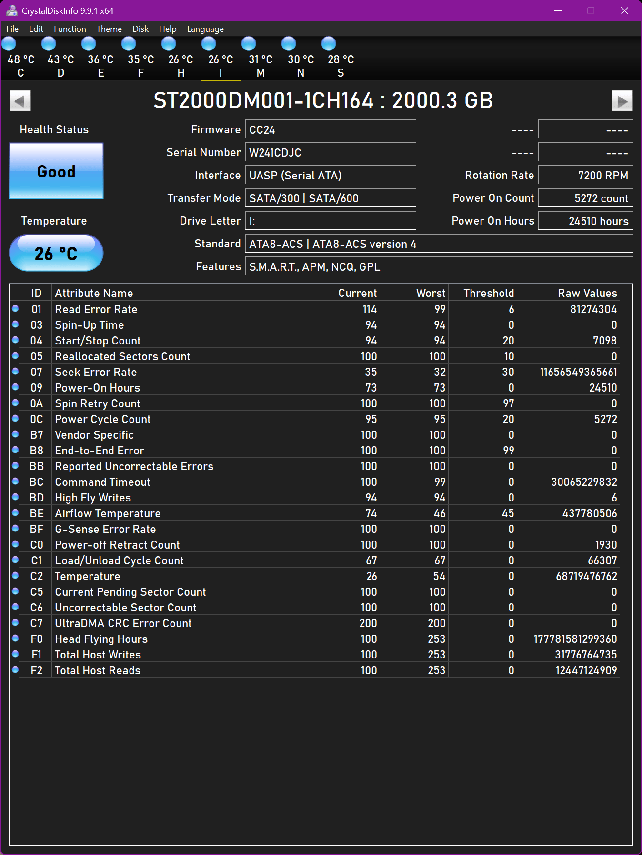Click the Firmware field showing CC24
642x855 pixels.
331,129
